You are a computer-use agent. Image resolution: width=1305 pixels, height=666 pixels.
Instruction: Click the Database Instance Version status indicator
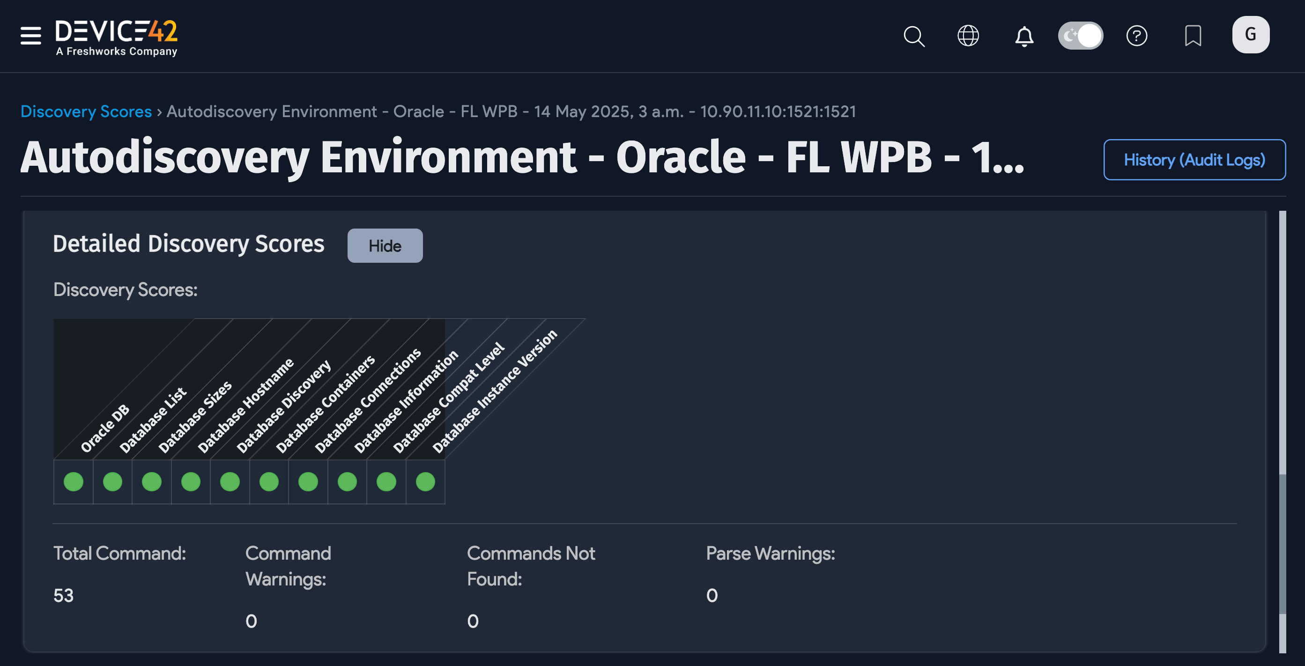pos(424,482)
